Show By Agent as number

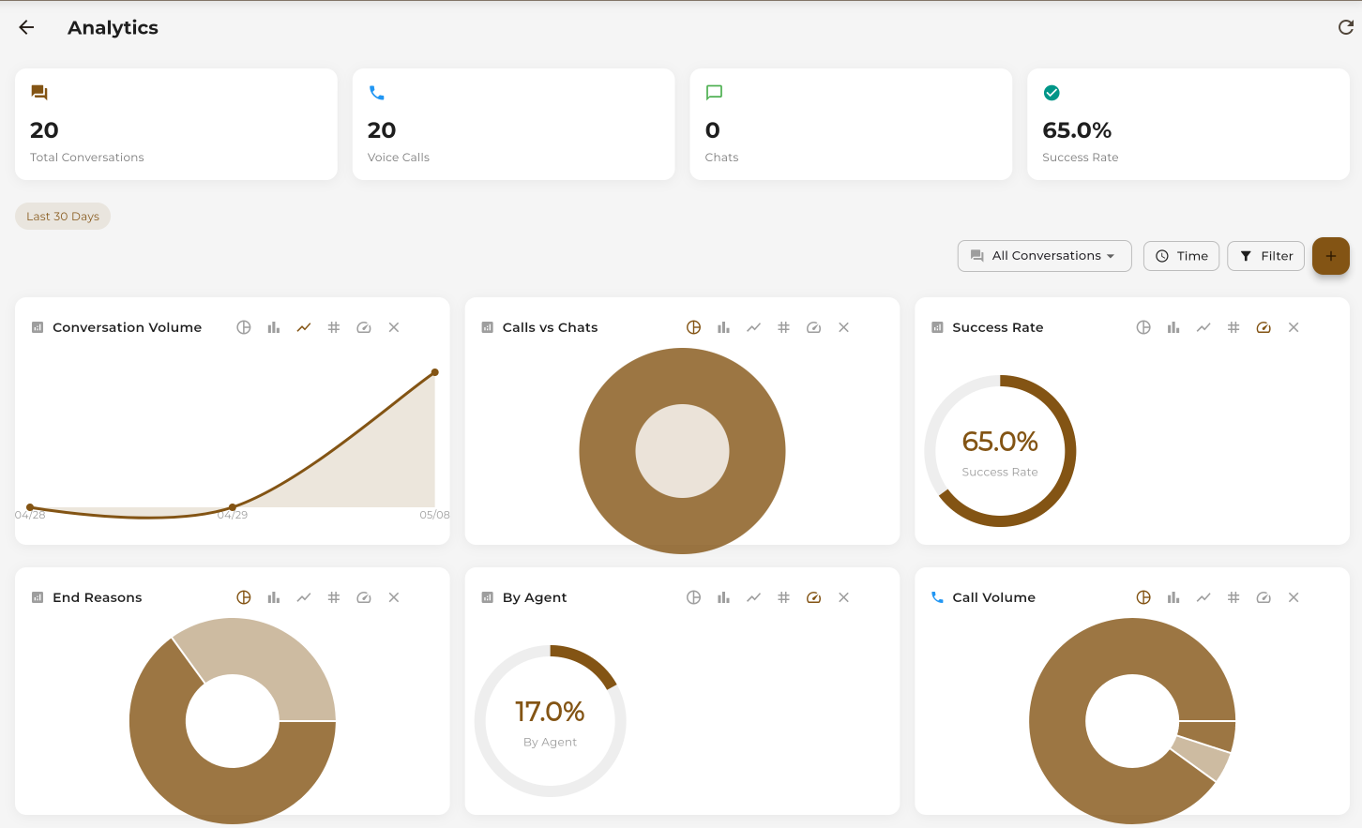(x=784, y=597)
